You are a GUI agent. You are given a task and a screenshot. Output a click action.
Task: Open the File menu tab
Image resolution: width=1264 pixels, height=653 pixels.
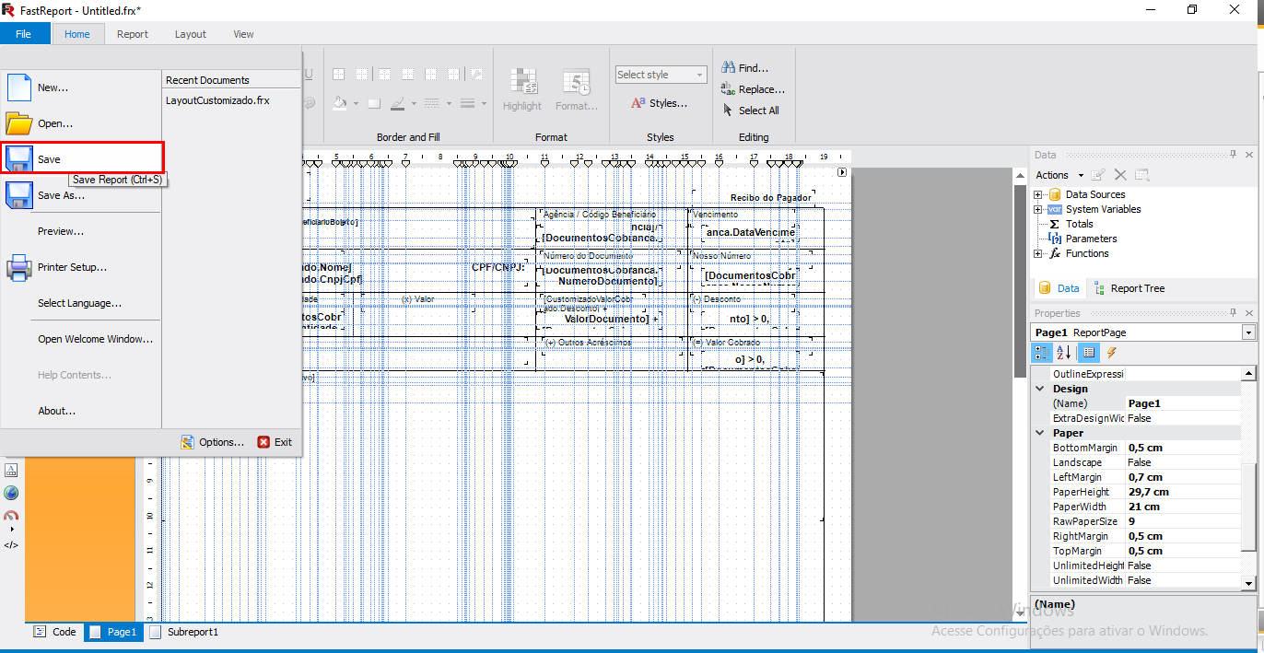24,34
